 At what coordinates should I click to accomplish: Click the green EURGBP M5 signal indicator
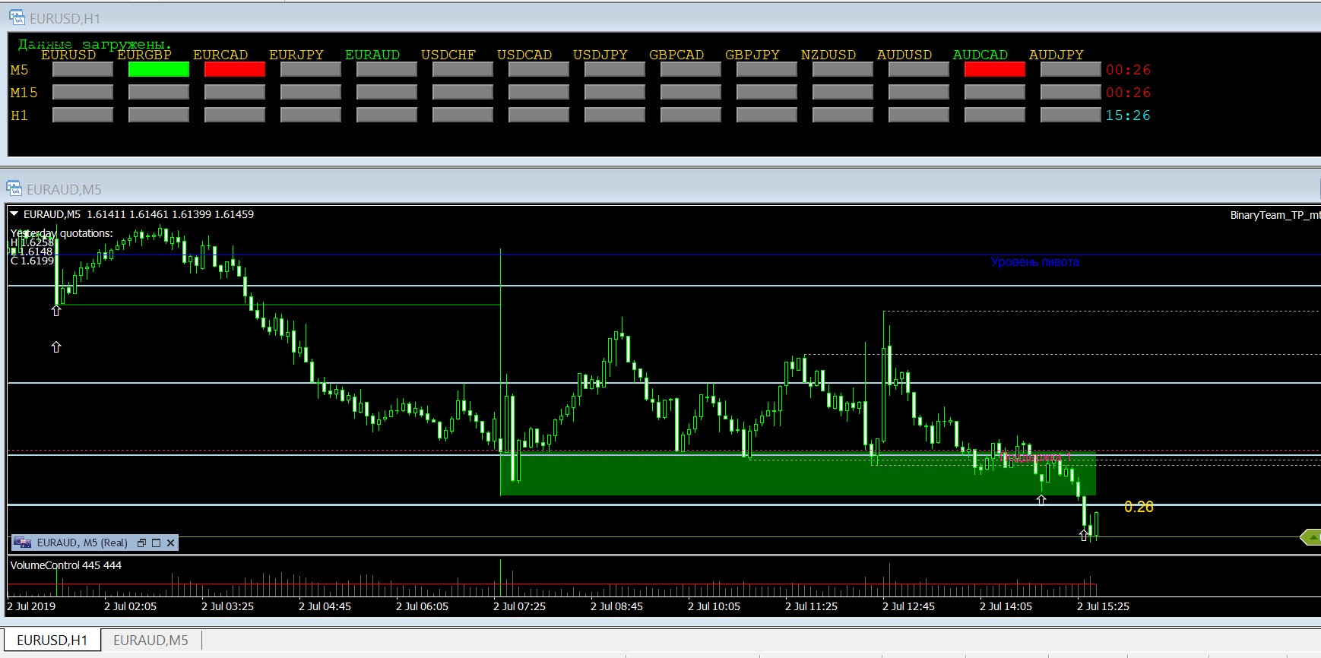tap(158, 70)
